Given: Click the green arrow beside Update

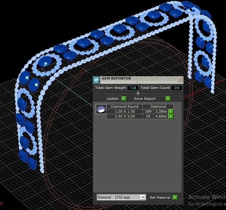Looking at the screenshot, I should pos(124,99).
